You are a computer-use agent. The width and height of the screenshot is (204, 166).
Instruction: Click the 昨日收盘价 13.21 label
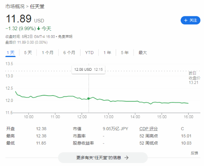pos(194,78)
